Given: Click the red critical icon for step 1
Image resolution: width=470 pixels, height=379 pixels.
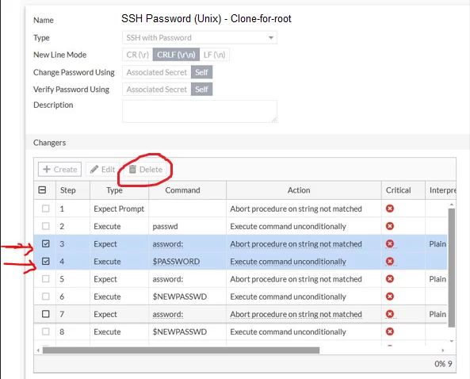Looking at the screenshot, I should click(390, 209).
